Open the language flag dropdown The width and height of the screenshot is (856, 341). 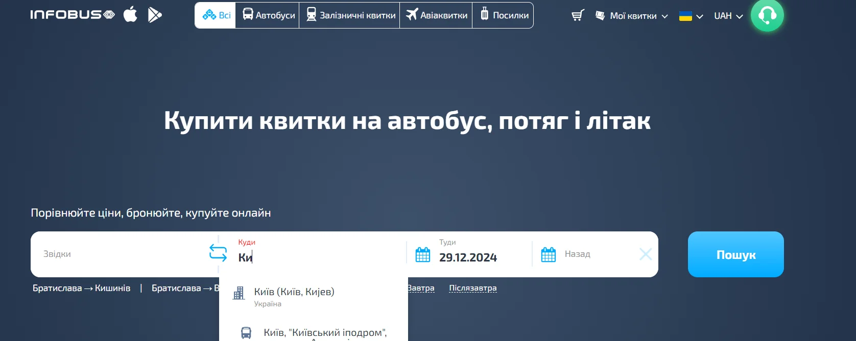click(691, 16)
